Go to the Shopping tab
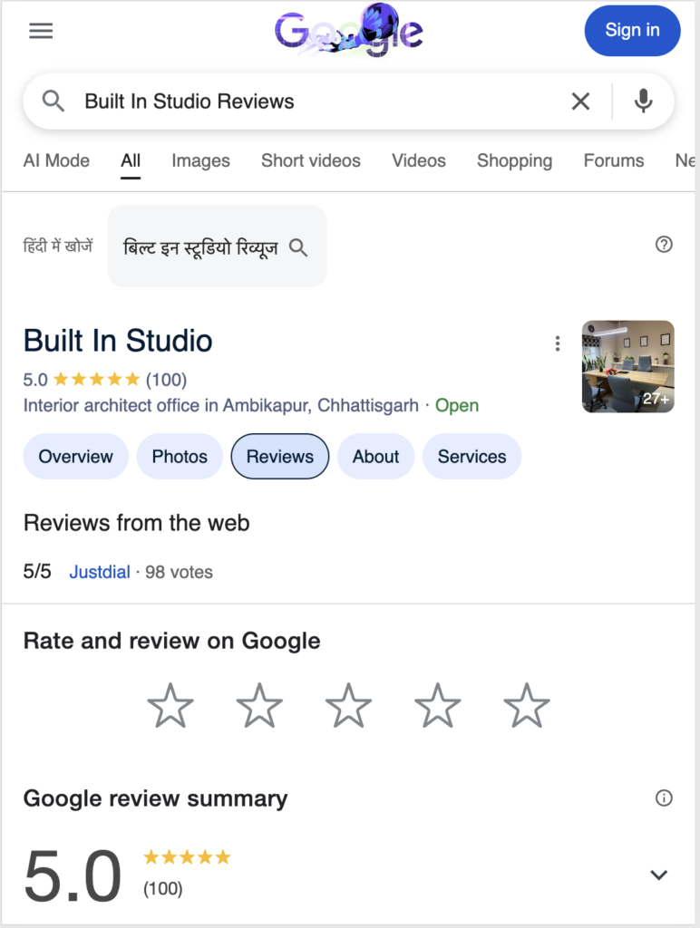The width and height of the screenshot is (700, 928). (515, 161)
